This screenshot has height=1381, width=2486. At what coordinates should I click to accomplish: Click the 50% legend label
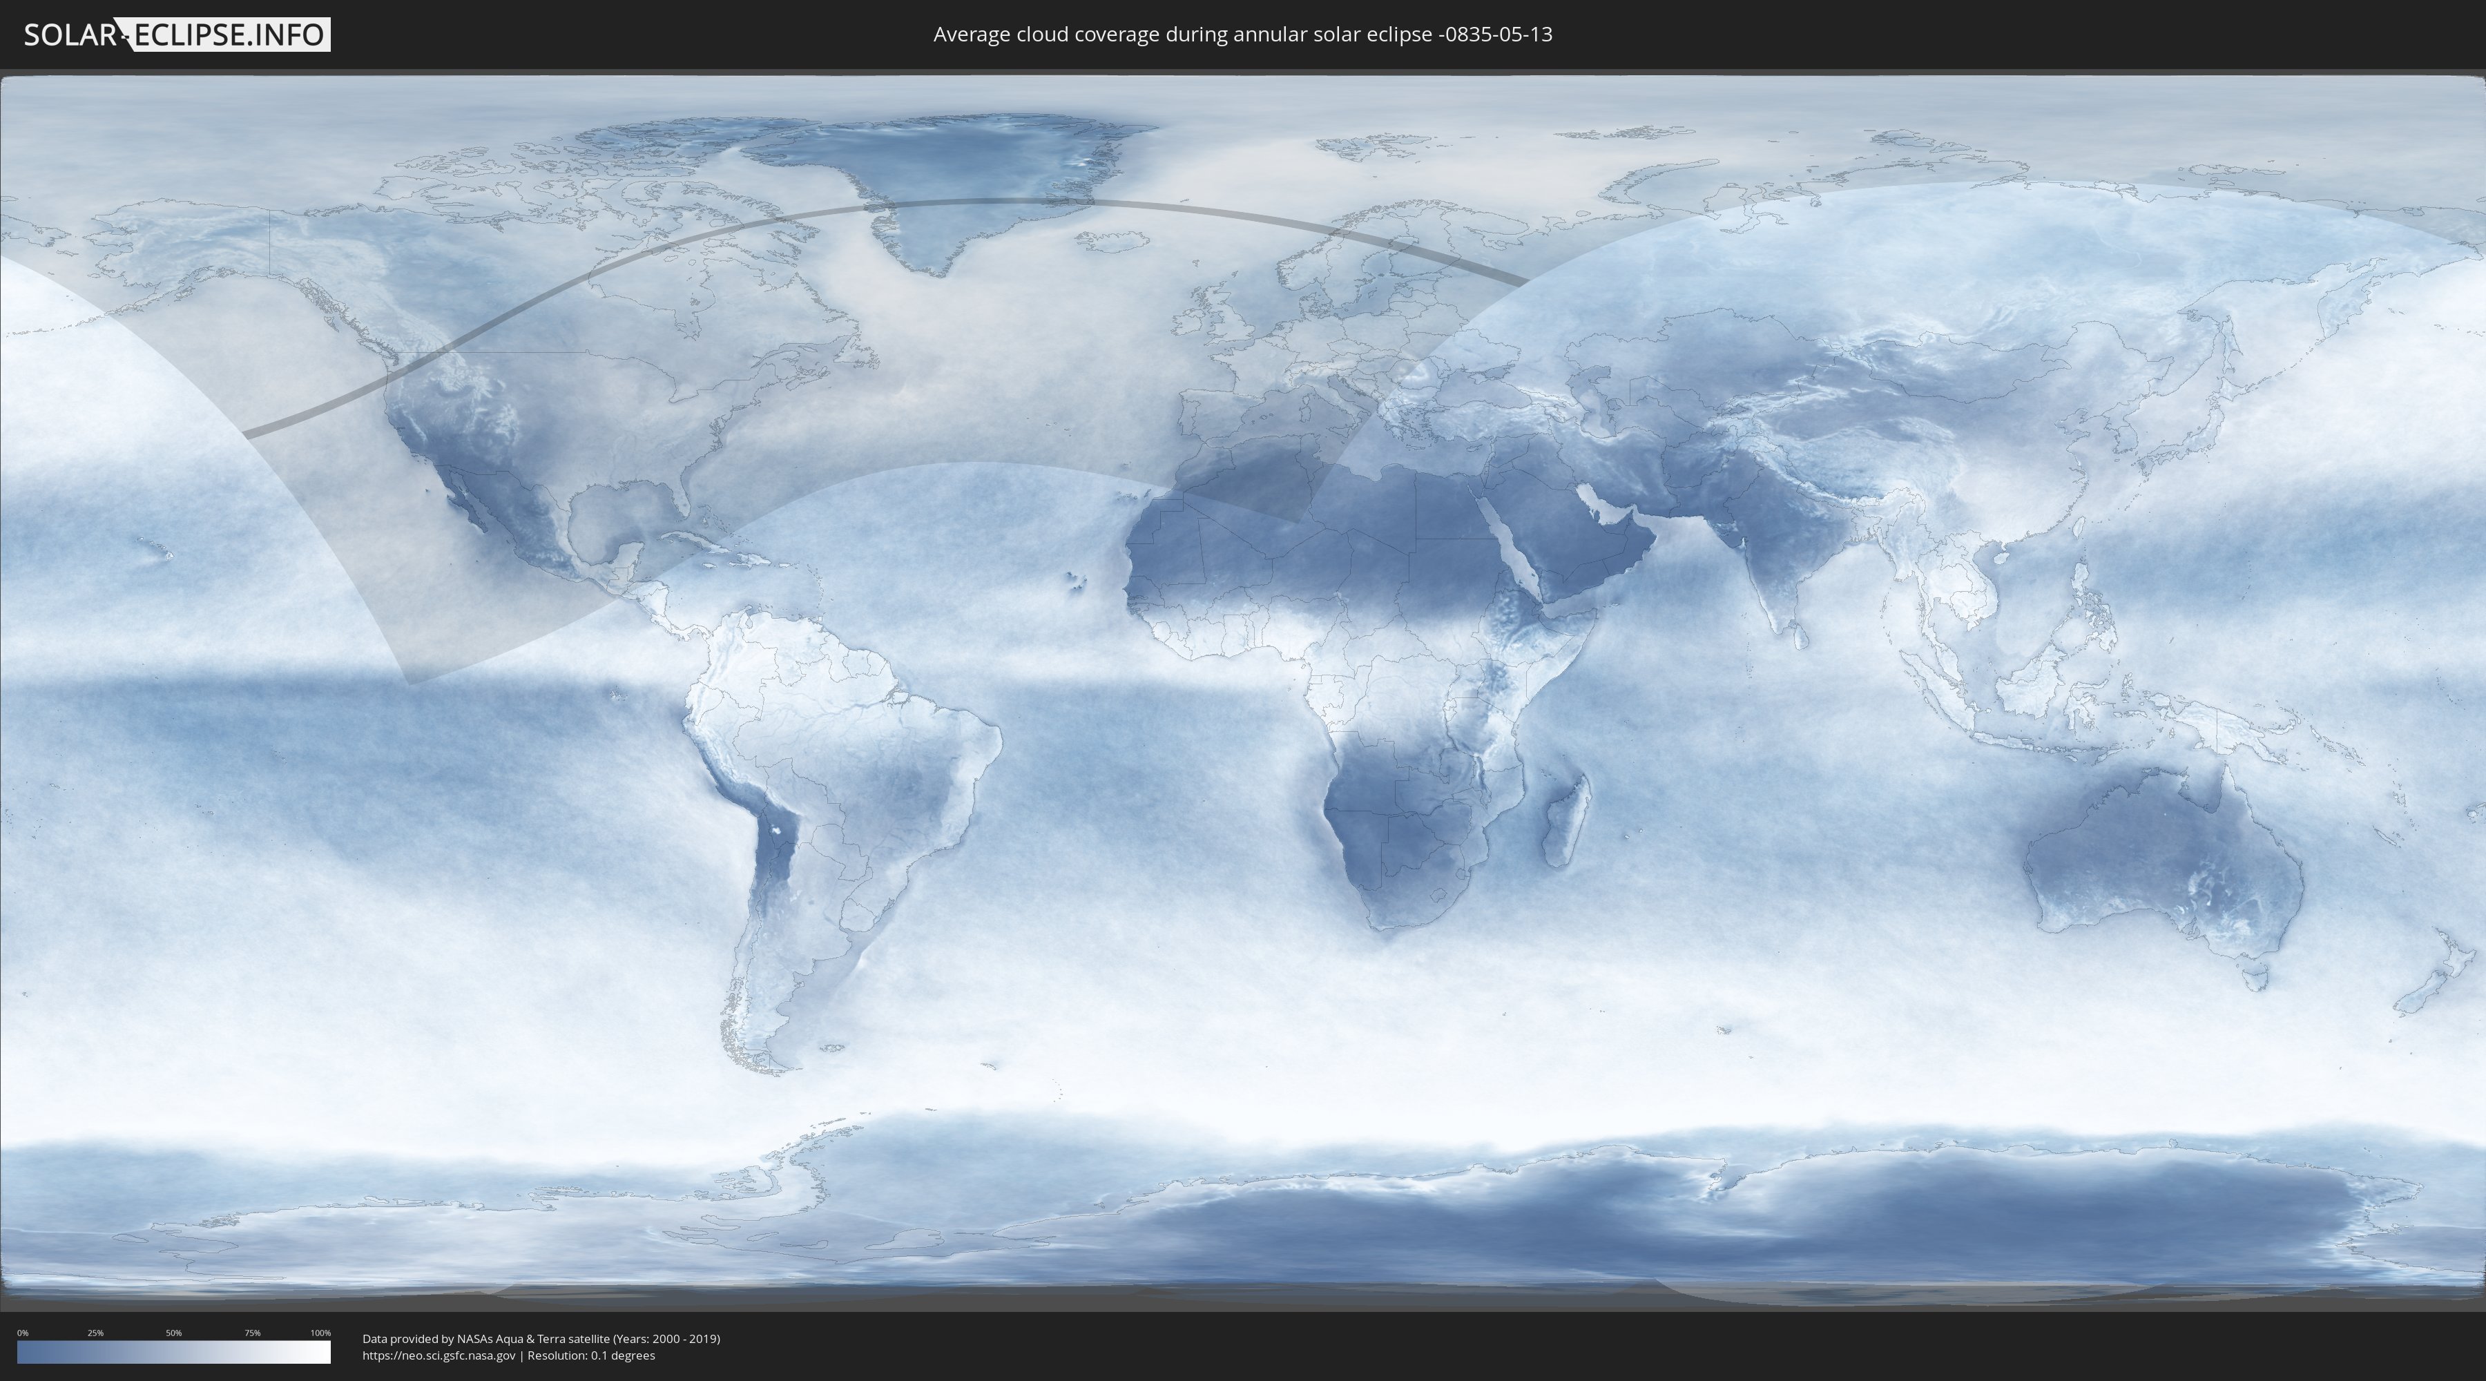point(174,1333)
